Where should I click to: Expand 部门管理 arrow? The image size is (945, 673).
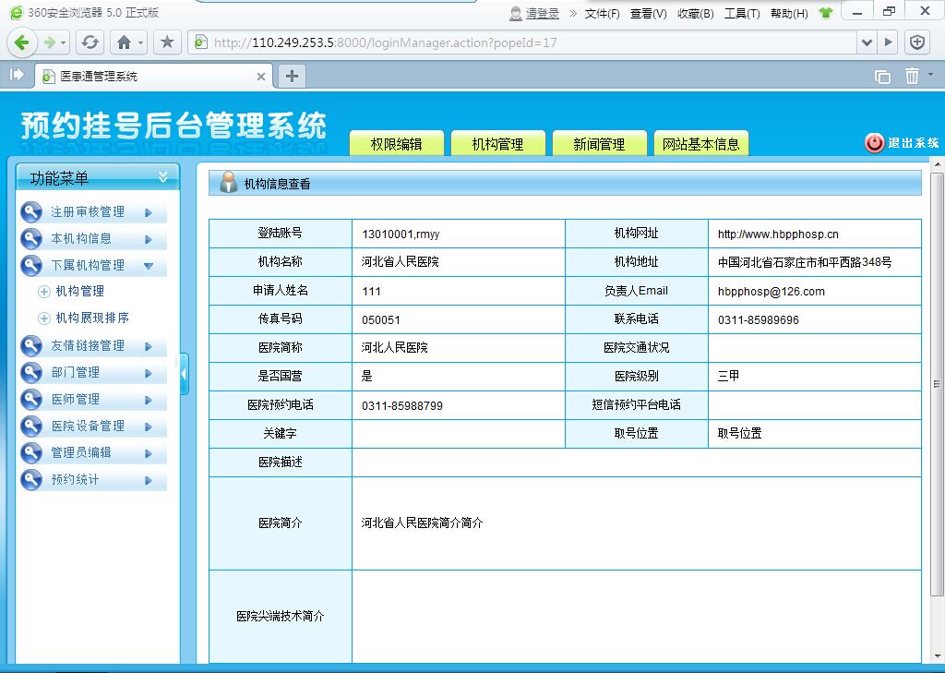coord(149,373)
